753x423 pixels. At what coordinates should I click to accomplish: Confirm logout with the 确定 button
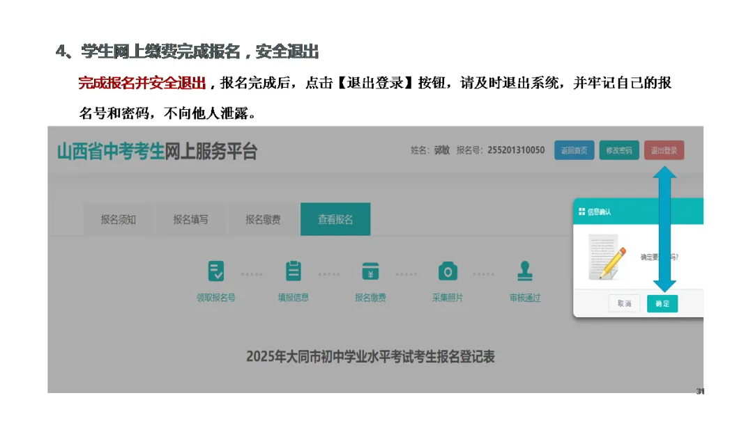tap(662, 303)
